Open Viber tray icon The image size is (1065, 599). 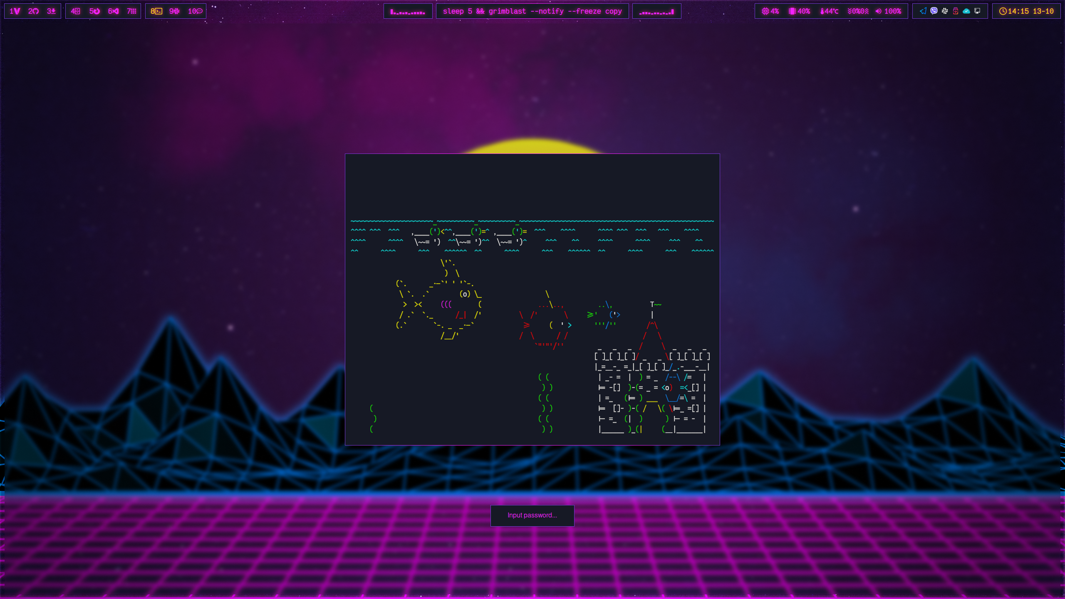[x=934, y=11]
